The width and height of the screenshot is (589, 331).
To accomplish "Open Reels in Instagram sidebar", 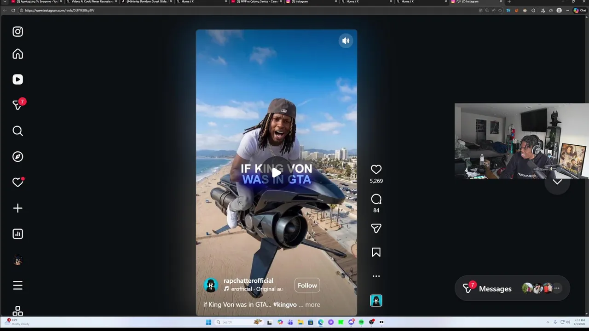I will [x=17, y=80].
